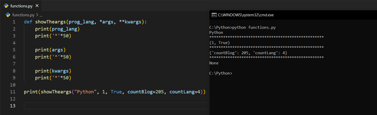Image resolution: width=377 pixels, height=115 pixels.
Task: Open the functions.py breadcrumb item
Action: point(23,15)
